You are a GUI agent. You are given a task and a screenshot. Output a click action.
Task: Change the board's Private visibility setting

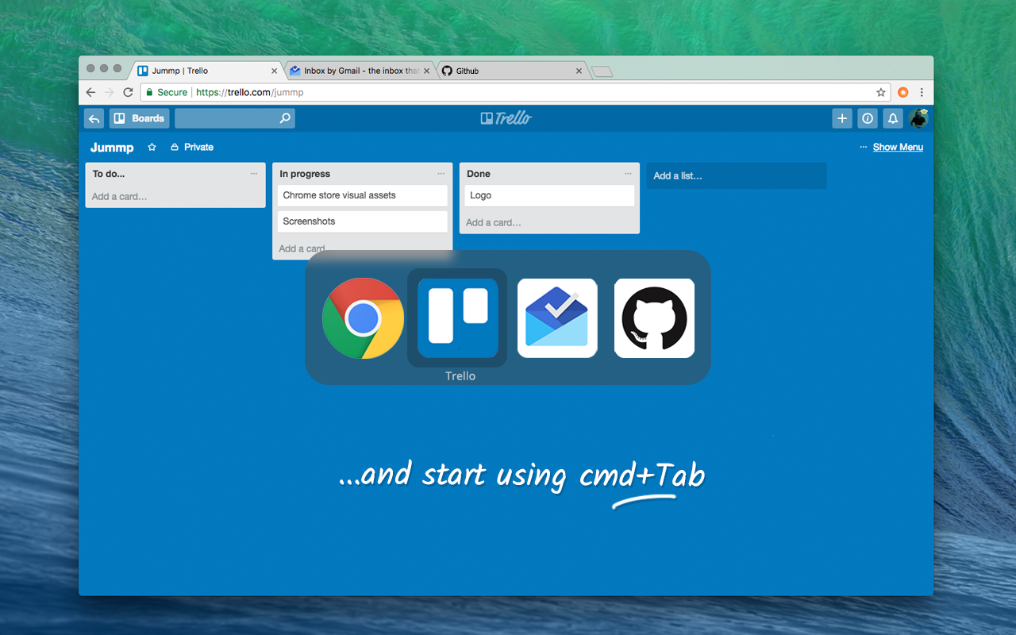[x=192, y=147]
